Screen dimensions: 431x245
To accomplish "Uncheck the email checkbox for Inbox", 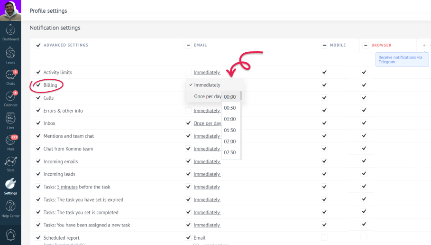I will pos(188,123).
